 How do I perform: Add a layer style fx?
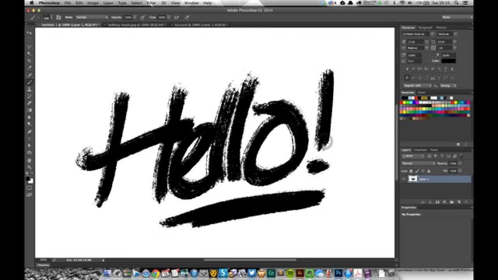point(430,202)
